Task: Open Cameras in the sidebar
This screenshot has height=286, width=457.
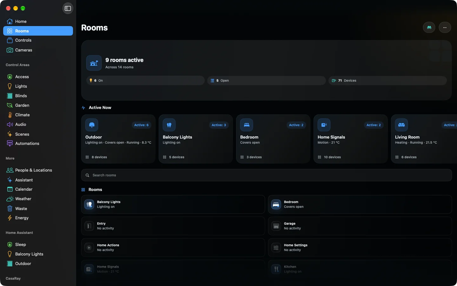Action: point(38,50)
